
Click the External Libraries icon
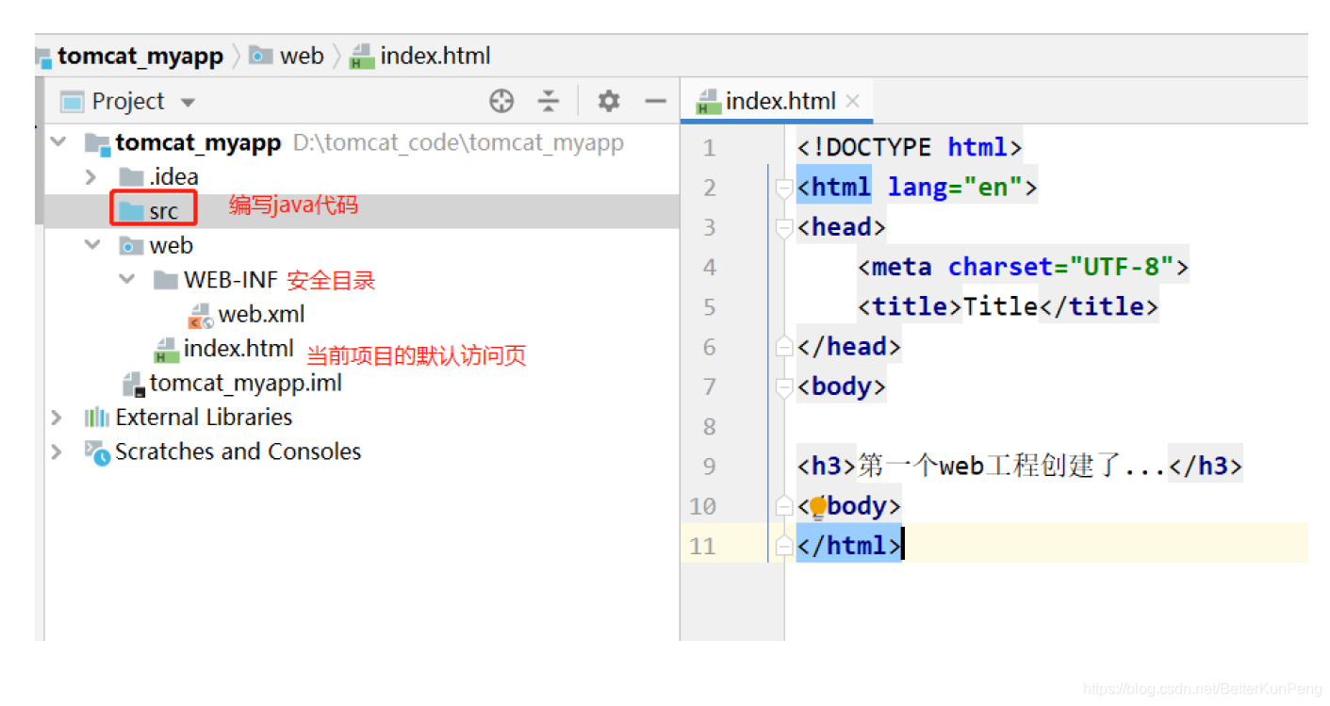[96, 418]
